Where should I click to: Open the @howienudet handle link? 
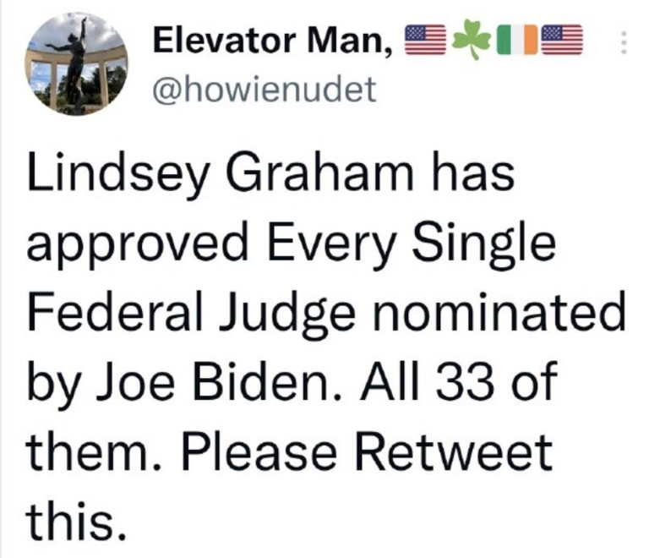click(264, 89)
